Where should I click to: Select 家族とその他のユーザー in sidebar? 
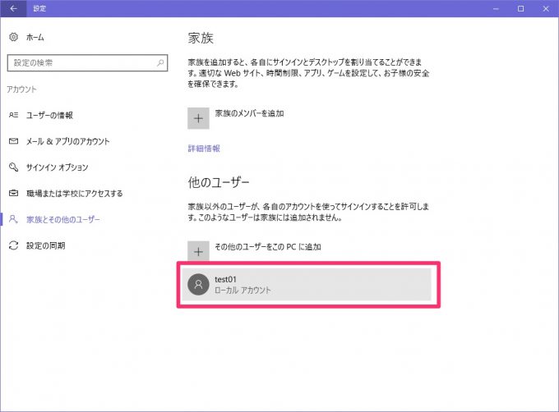(x=63, y=219)
